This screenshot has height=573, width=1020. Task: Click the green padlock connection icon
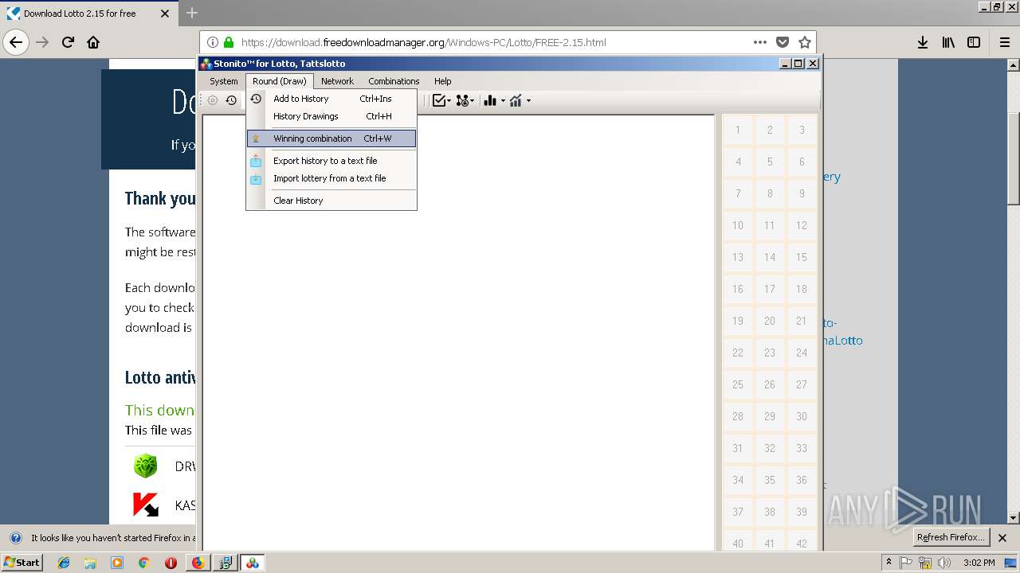point(229,42)
